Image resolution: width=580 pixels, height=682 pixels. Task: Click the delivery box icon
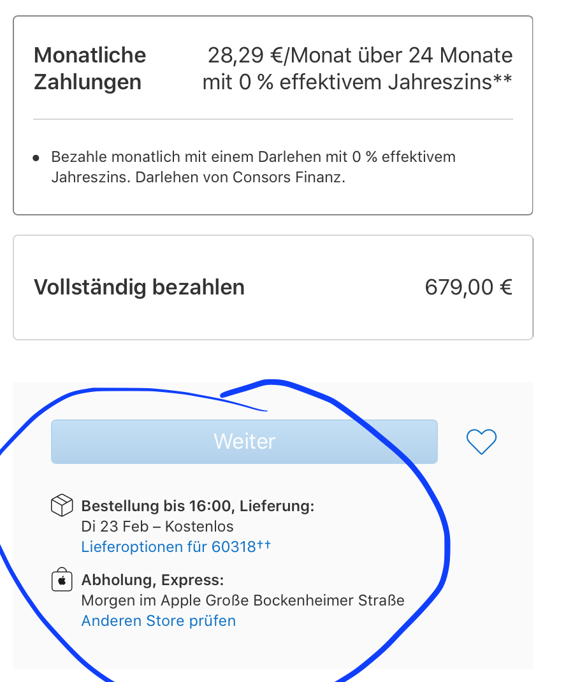[62, 507]
